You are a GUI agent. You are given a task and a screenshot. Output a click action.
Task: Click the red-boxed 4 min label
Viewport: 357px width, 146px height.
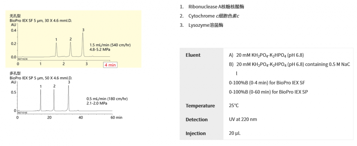tap(110, 65)
